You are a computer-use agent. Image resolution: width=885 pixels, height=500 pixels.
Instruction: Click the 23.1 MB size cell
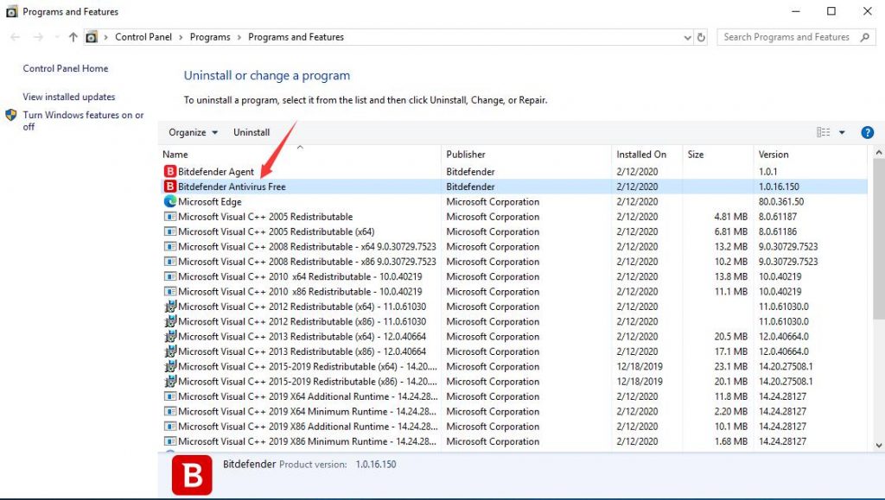pos(731,366)
